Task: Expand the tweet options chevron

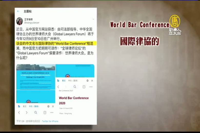Action: [93, 19]
